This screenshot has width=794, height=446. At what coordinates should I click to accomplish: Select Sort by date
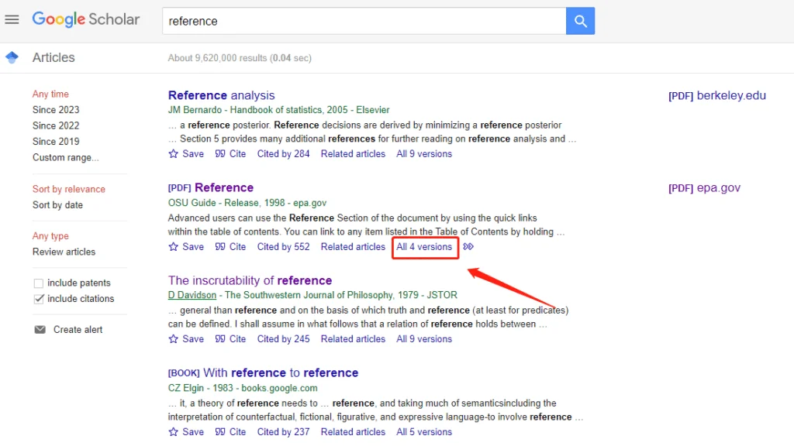click(x=57, y=204)
